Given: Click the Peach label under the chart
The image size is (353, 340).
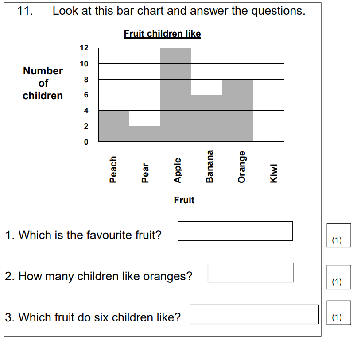Looking at the screenshot, I should click(x=113, y=170).
